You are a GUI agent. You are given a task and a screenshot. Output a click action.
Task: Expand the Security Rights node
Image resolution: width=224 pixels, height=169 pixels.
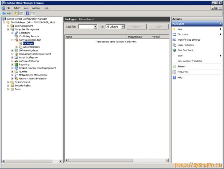coord(8,86)
